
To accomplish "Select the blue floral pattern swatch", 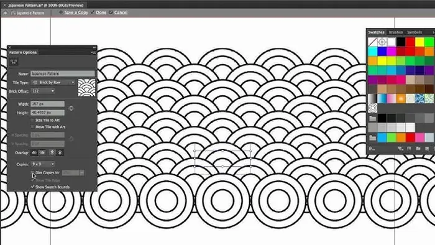I will [x=419, y=98].
